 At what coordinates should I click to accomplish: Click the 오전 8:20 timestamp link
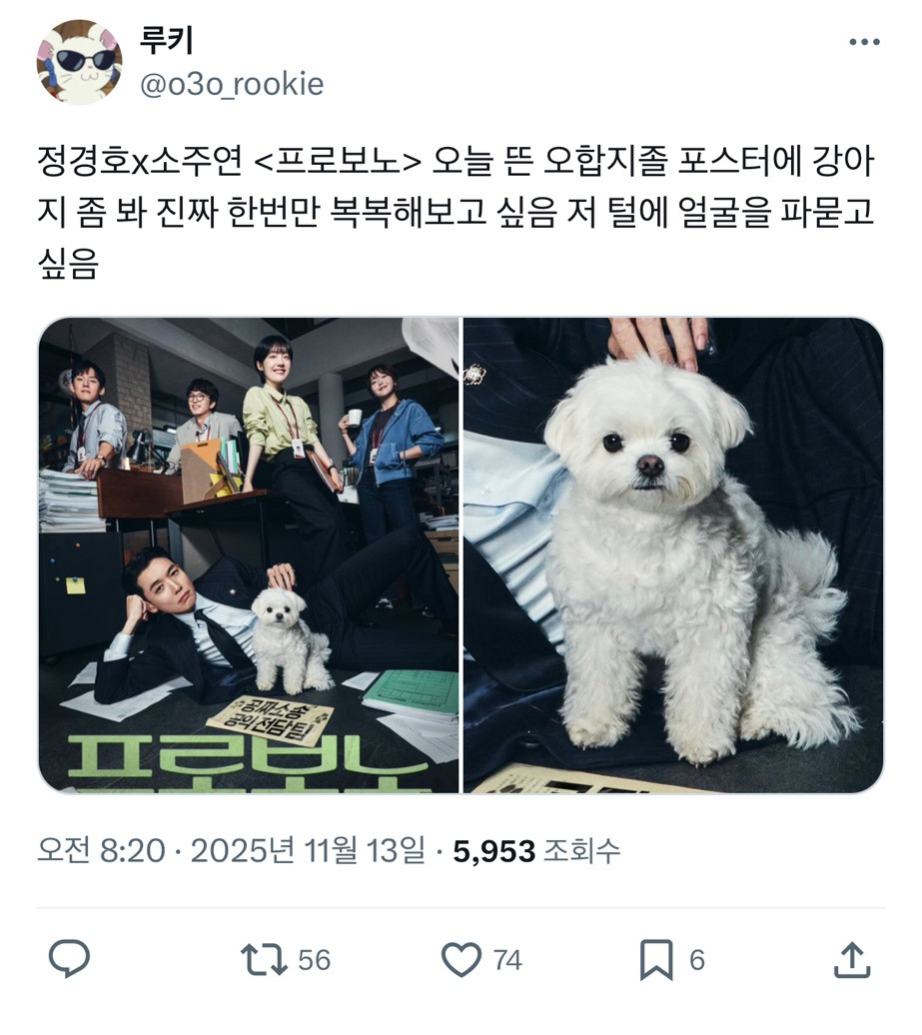point(101,851)
